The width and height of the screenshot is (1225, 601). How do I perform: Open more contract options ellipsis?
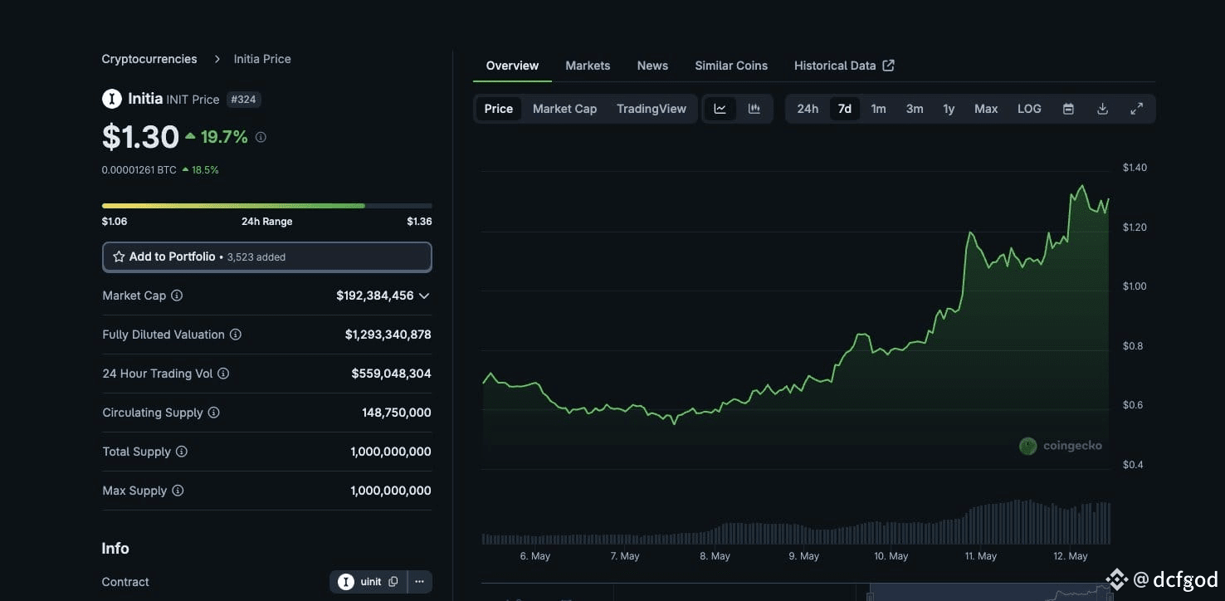pyautogui.click(x=419, y=582)
